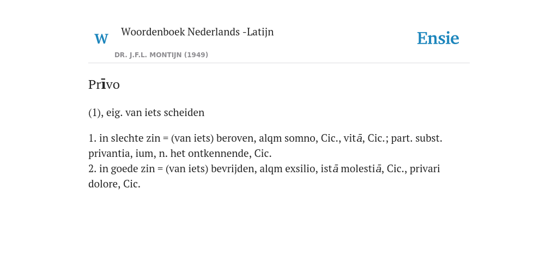
Task: Click the Prīvo entry heading
Action: click(x=104, y=84)
